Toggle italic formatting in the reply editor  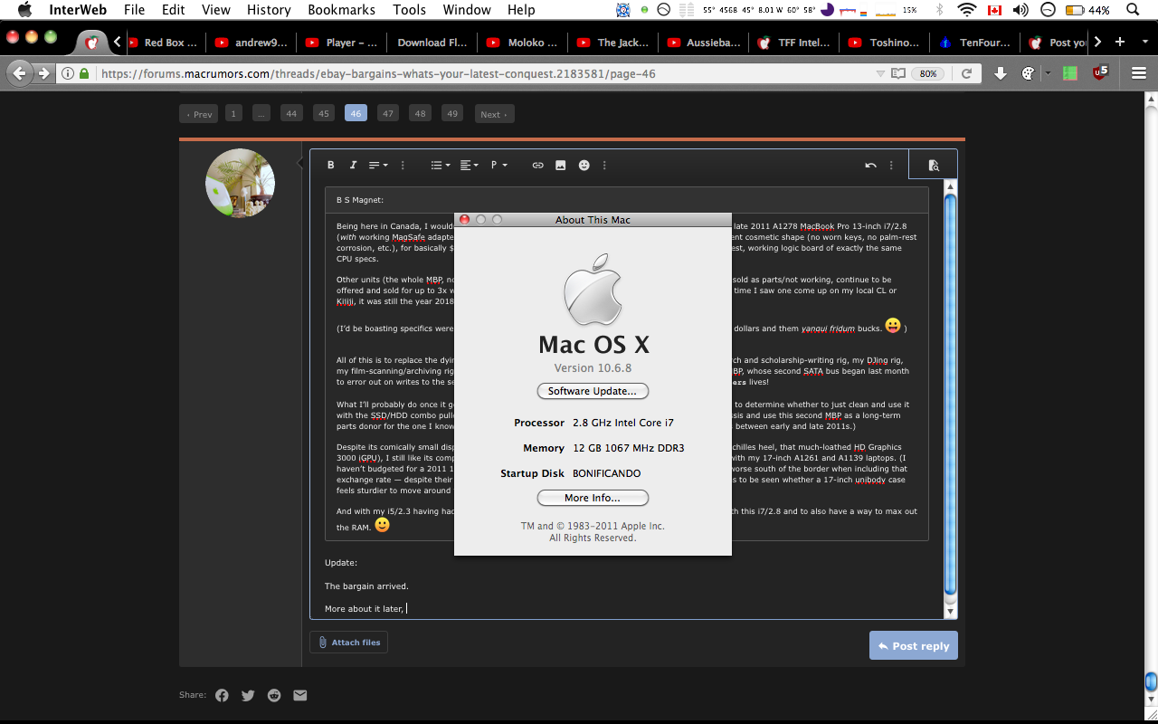tap(353, 166)
